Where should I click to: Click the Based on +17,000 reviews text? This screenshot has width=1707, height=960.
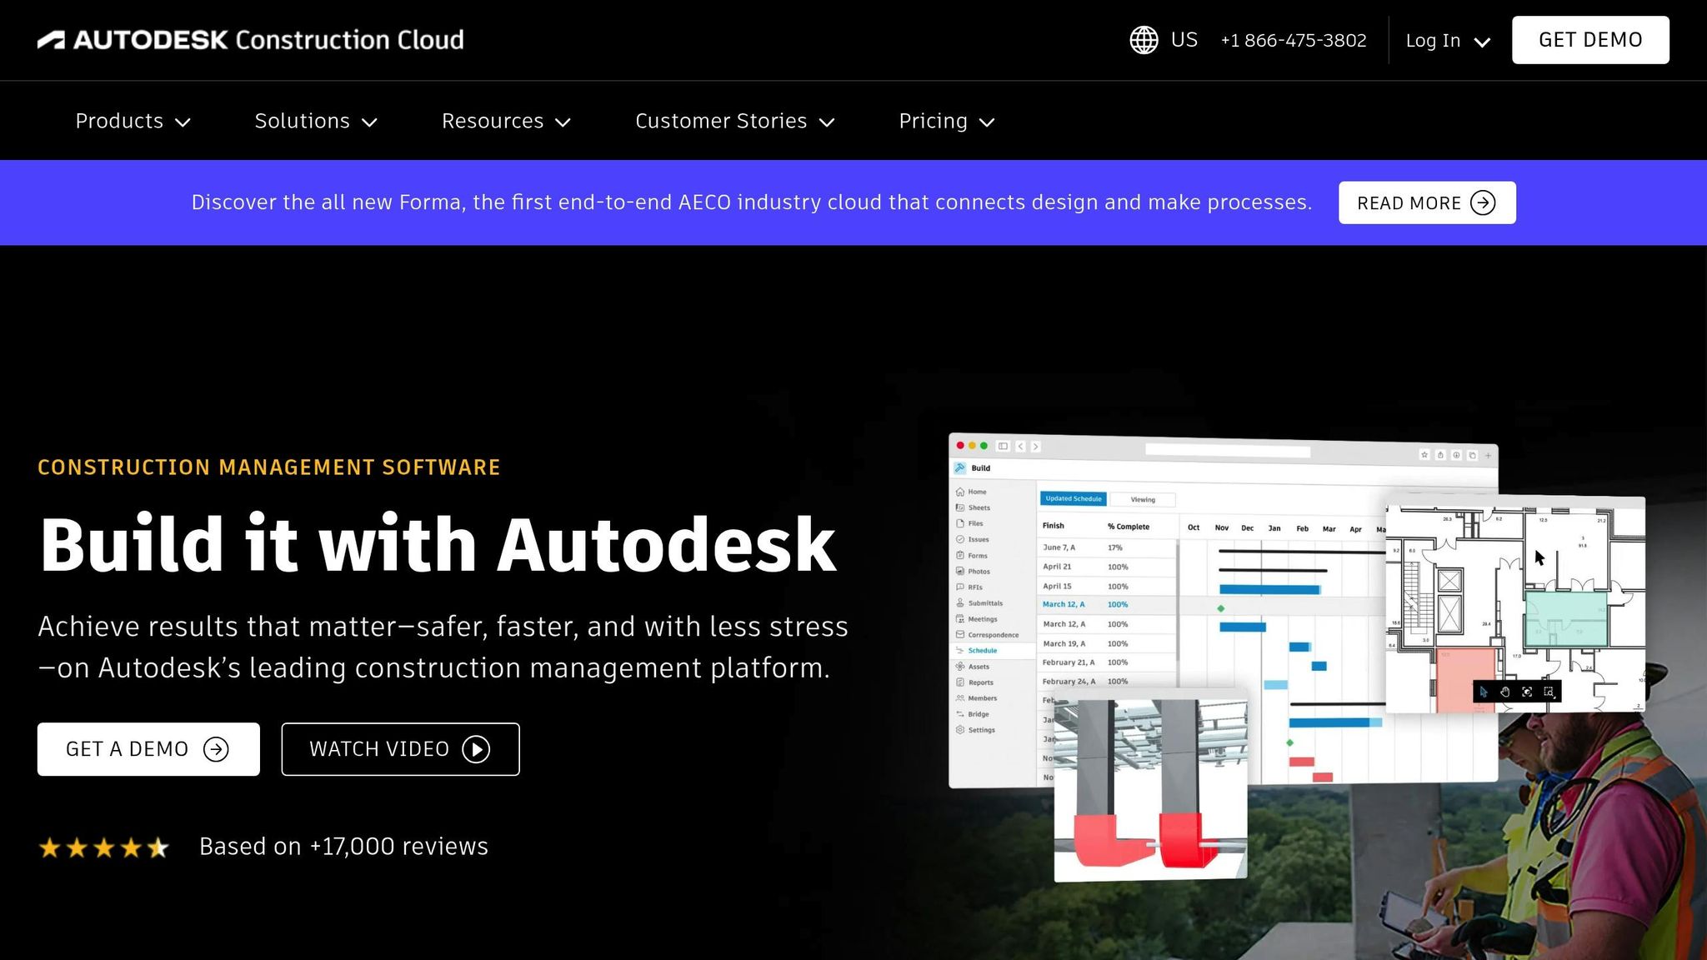coord(343,847)
